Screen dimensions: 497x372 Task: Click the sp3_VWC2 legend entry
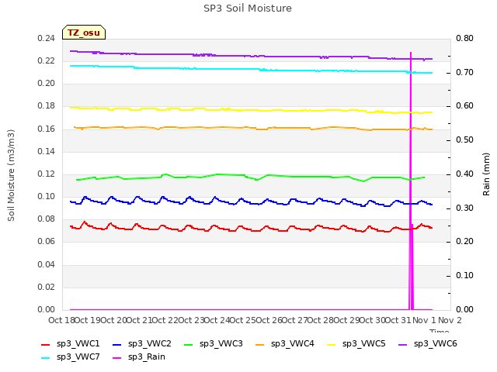point(142,343)
